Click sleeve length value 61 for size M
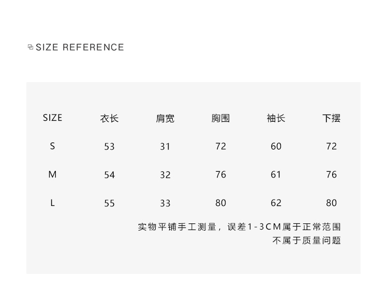388x308 pixels. click(276, 174)
